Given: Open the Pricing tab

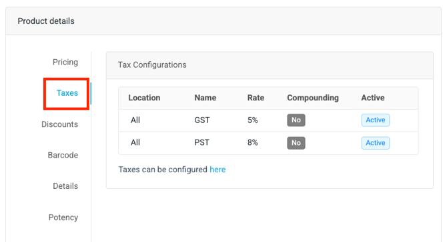Looking at the screenshot, I should click(x=65, y=62).
